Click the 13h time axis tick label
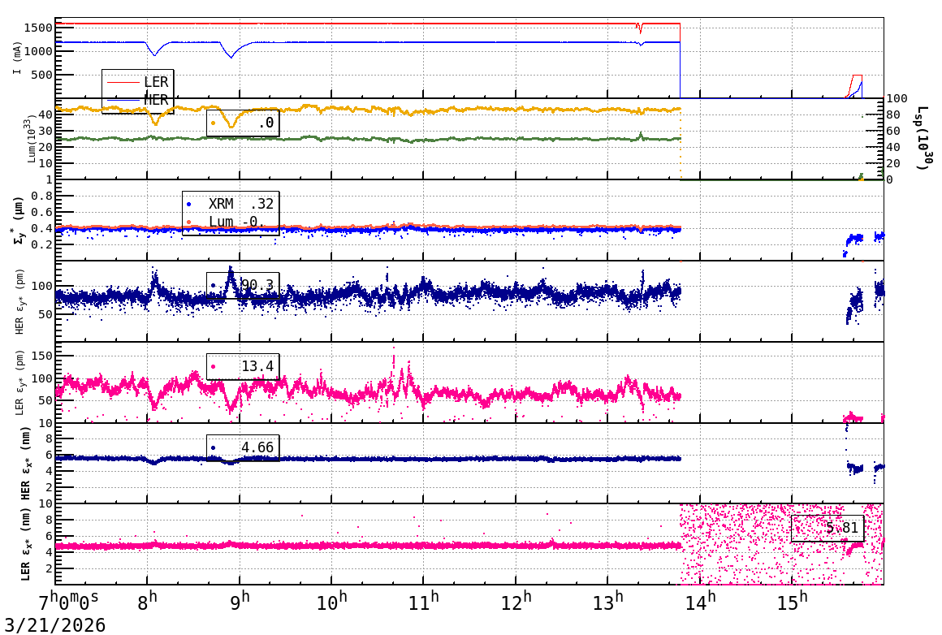The height and width of the screenshot is (635, 942). tap(607, 601)
